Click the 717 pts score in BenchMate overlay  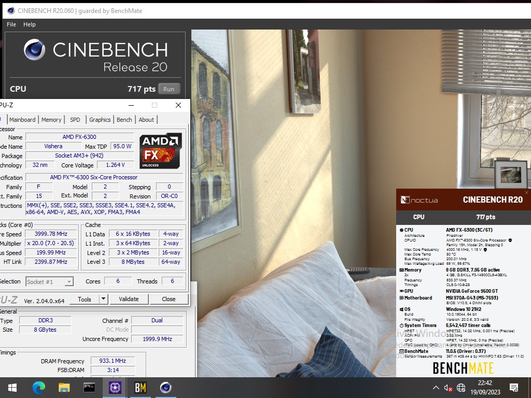(485, 217)
